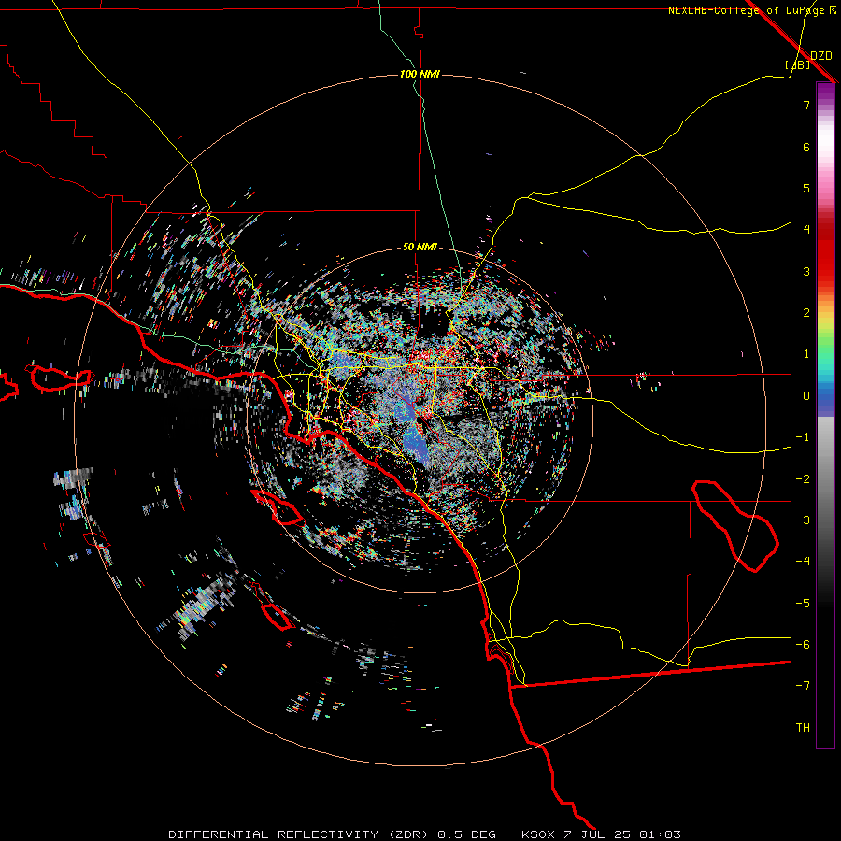Click the -5 value on color scale
This screenshot has width=841, height=841.
pyautogui.click(x=803, y=604)
